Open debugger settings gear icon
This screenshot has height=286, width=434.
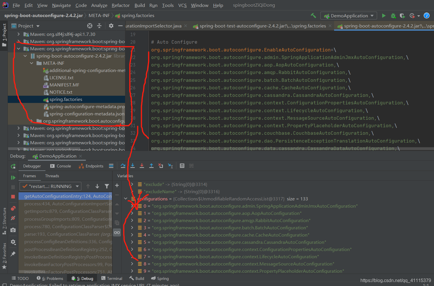pyautogui.click(x=13, y=242)
